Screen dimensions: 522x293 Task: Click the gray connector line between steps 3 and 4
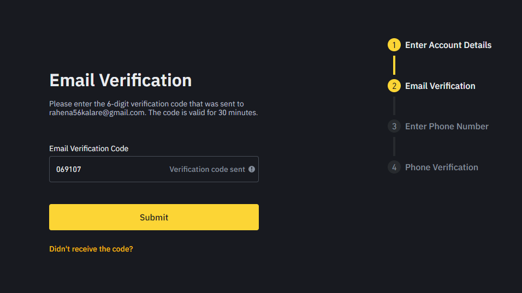coord(394,147)
